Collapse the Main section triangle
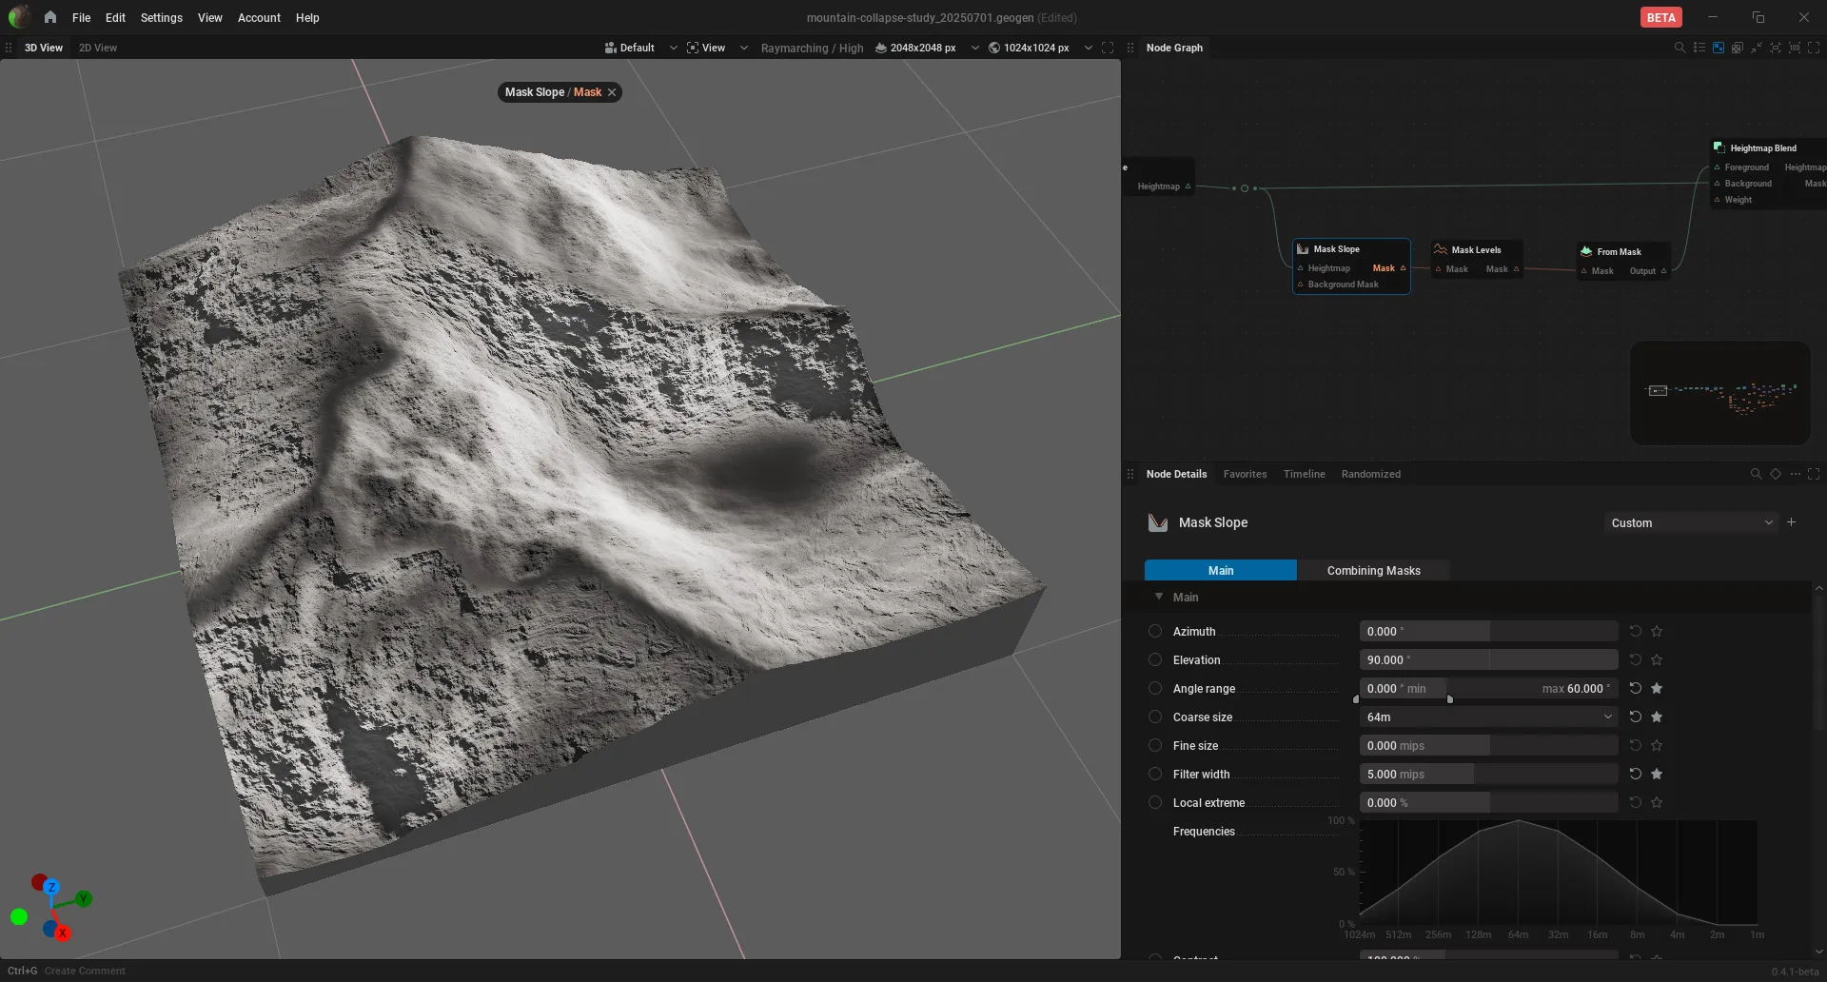This screenshot has height=982, width=1827. pyautogui.click(x=1158, y=597)
